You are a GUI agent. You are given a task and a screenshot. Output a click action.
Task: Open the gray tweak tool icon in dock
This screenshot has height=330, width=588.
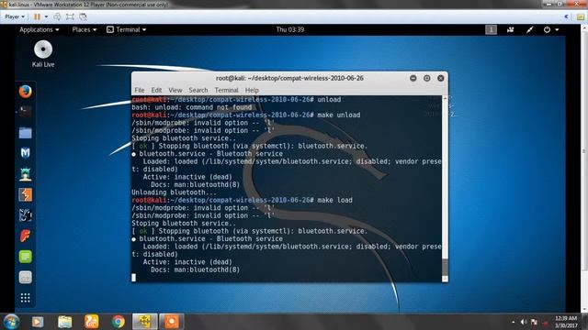pyautogui.click(x=25, y=277)
